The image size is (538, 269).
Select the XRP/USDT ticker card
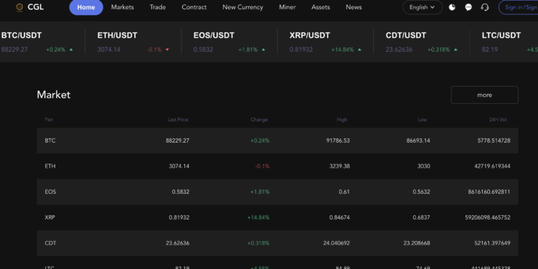tap(325, 42)
